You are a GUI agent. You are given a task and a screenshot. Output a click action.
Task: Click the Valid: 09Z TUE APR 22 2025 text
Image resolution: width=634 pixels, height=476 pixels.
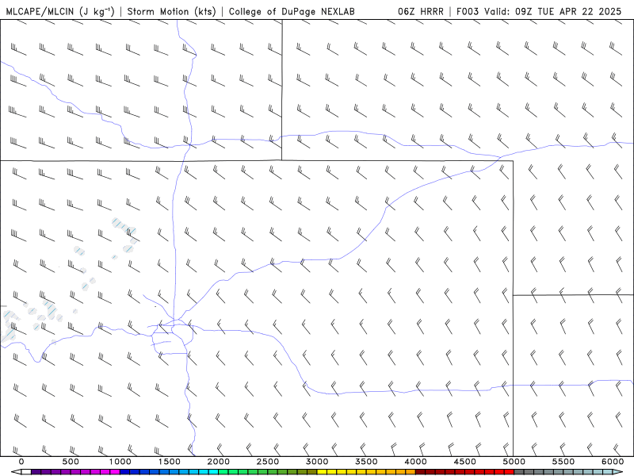tap(552, 11)
